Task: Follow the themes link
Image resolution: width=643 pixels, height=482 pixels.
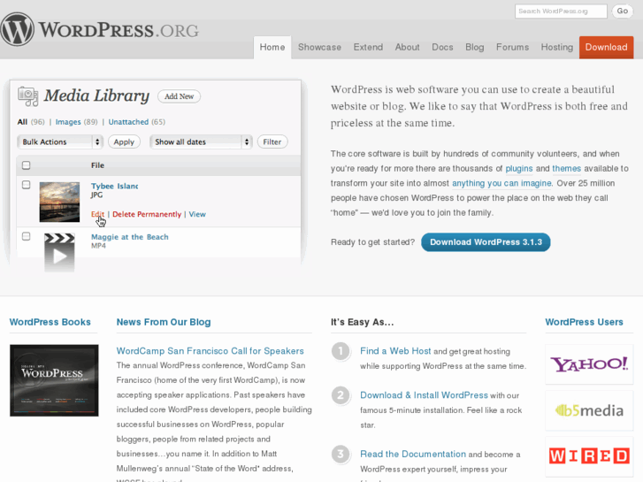Action: click(566, 169)
